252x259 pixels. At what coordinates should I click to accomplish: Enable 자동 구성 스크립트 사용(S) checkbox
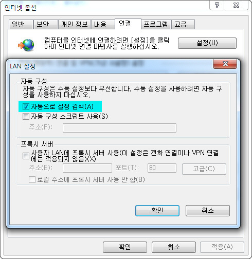26,117
